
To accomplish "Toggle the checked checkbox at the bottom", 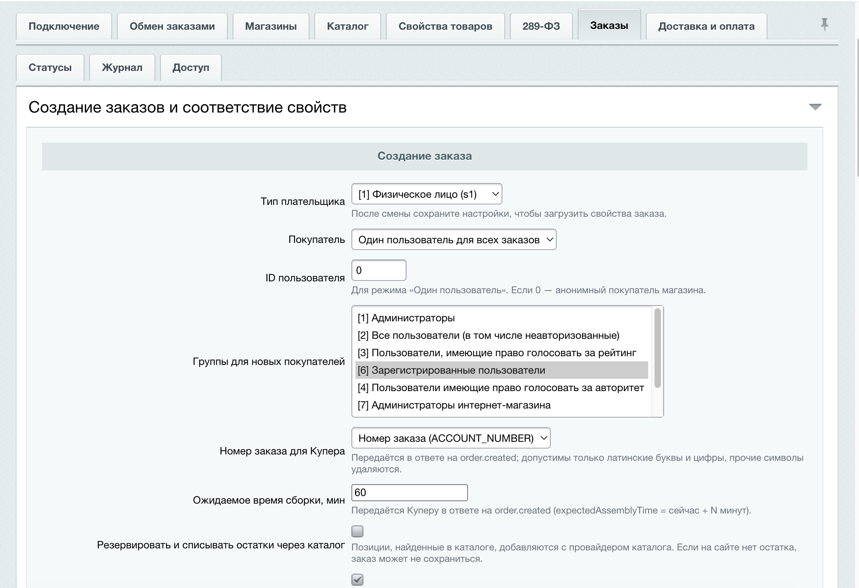I will pyautogui.click(x=357, y=580).
